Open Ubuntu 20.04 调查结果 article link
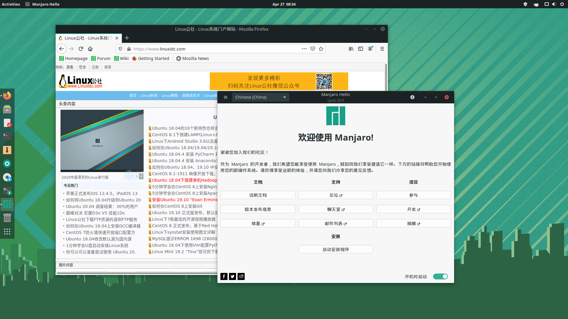This screenshot has width=568, height=319. point(102,206)
